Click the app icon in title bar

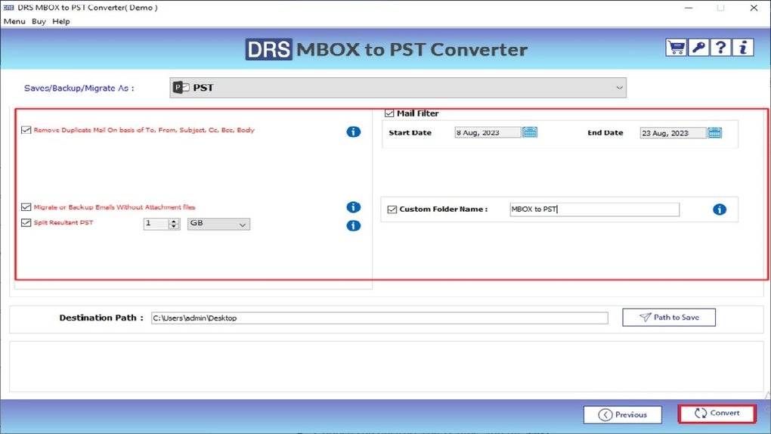coord(8,8)
